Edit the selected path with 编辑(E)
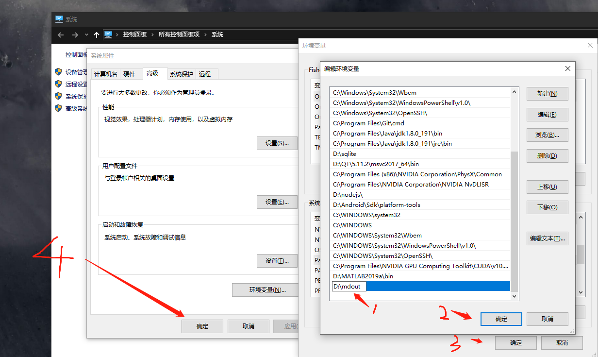The image size is (598, 357). coord(547,115)
